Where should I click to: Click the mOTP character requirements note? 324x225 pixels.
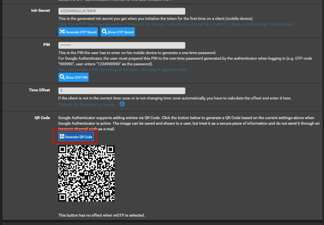coord(176,24)
